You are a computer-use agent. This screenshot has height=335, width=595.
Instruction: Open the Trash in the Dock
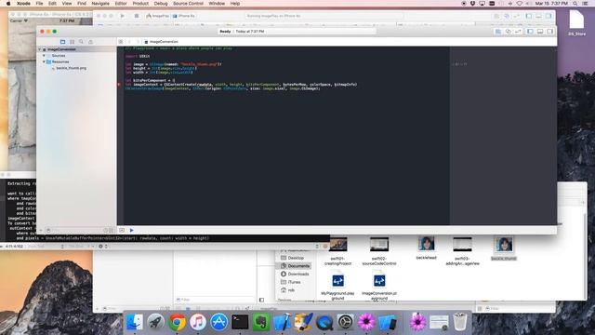[460, 322]
